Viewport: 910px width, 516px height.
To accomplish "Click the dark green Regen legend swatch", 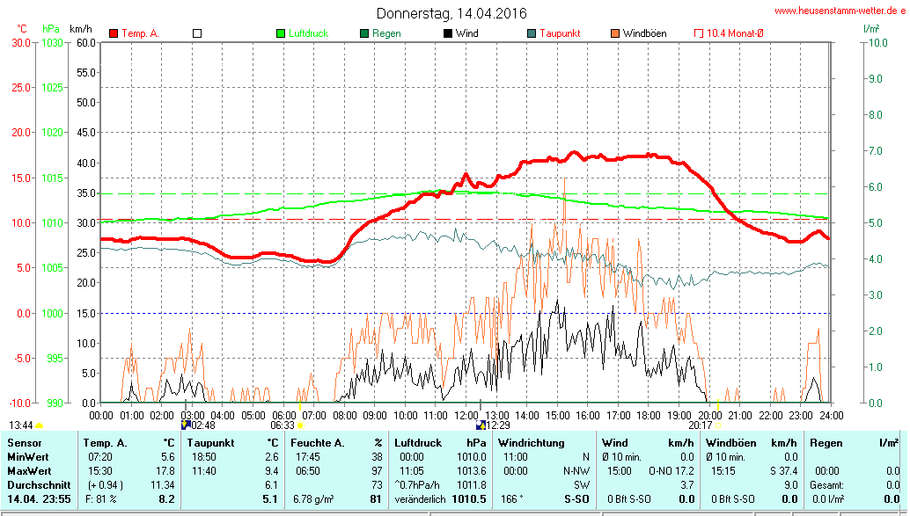I will click(364, 33).
